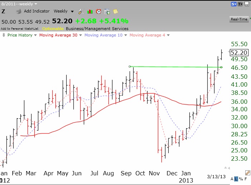Click the 50.00 open price value
Screen dimensions: 251x185
9,21
